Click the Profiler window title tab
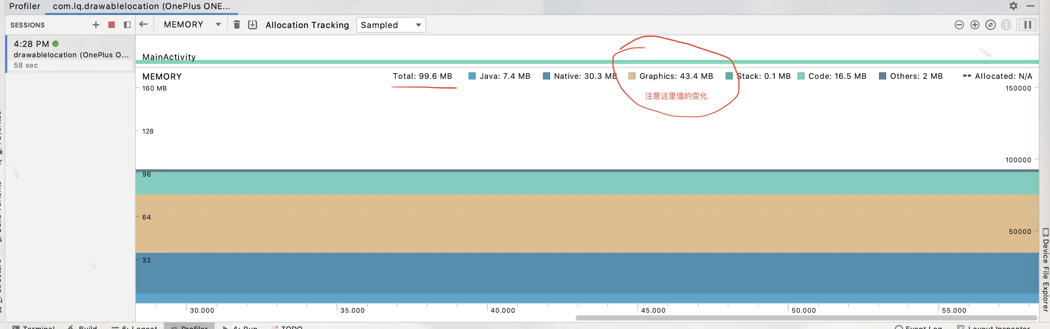 25,6
